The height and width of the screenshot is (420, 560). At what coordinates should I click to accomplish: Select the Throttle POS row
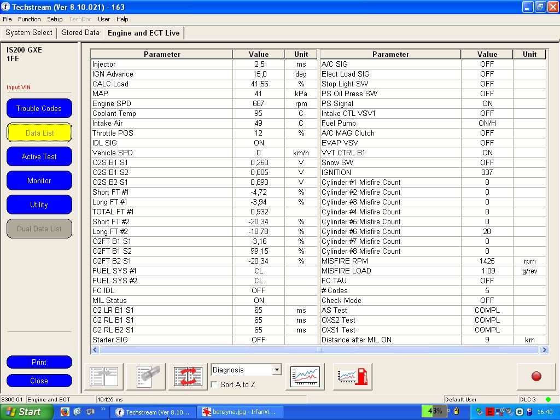pyautogui.click(x=205, y=133)
